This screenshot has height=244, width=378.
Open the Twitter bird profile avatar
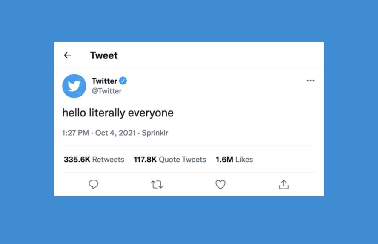[x=74, y=86]
